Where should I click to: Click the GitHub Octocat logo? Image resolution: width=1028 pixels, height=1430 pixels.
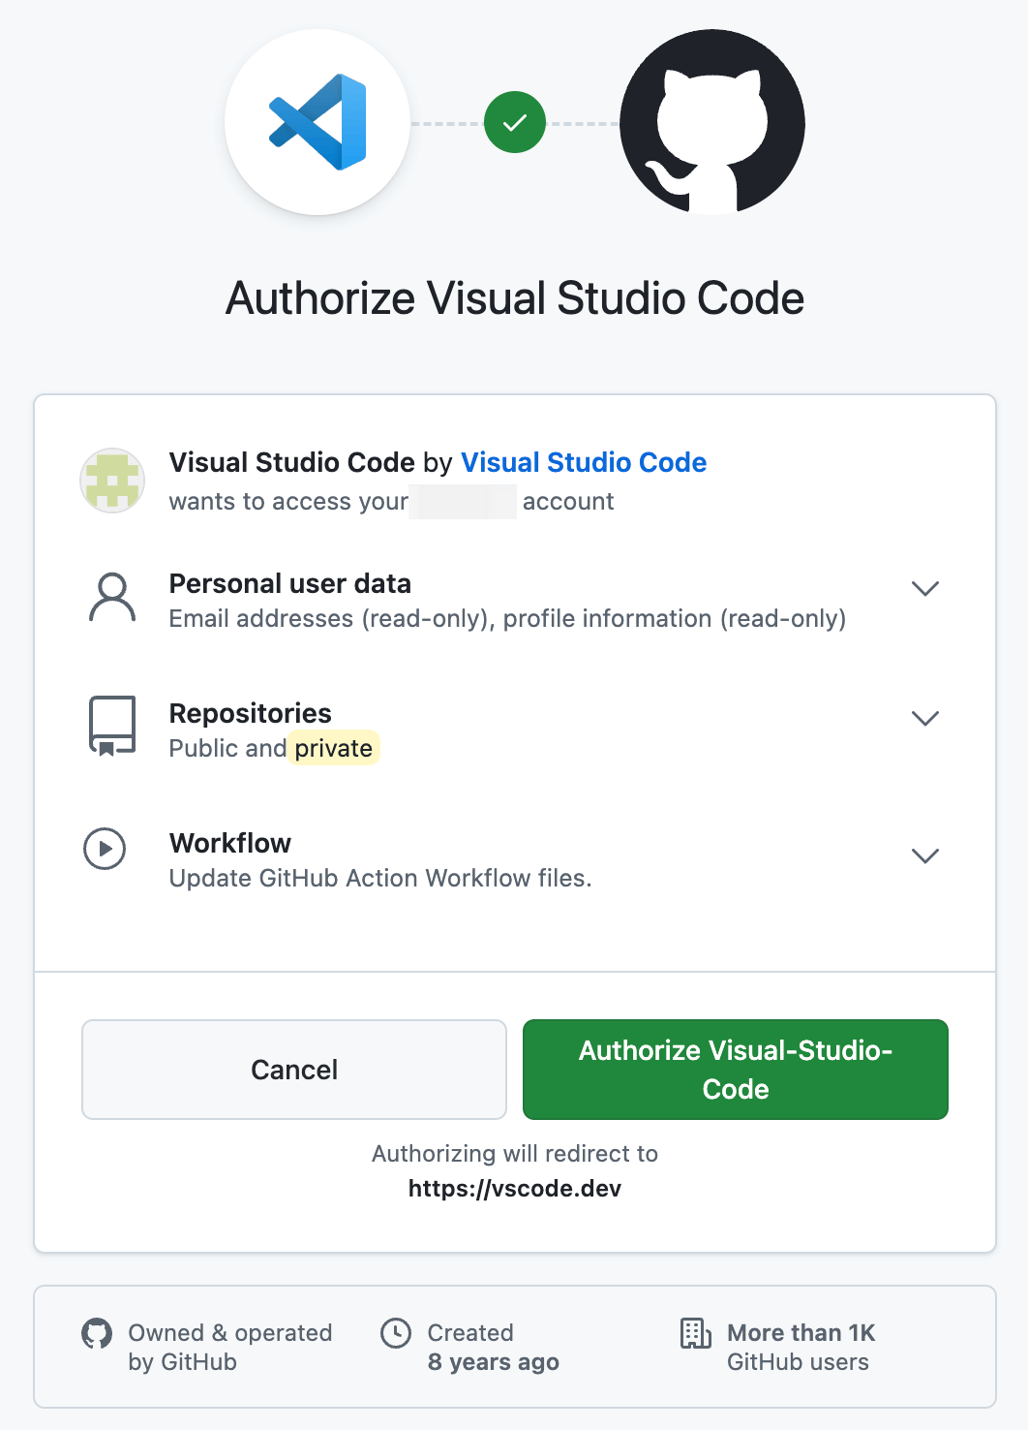tap(712, 122)
